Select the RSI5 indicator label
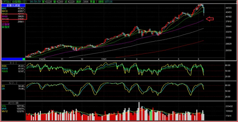The height and width of the screenshot is (122, 238). click(x=4, y=66)
